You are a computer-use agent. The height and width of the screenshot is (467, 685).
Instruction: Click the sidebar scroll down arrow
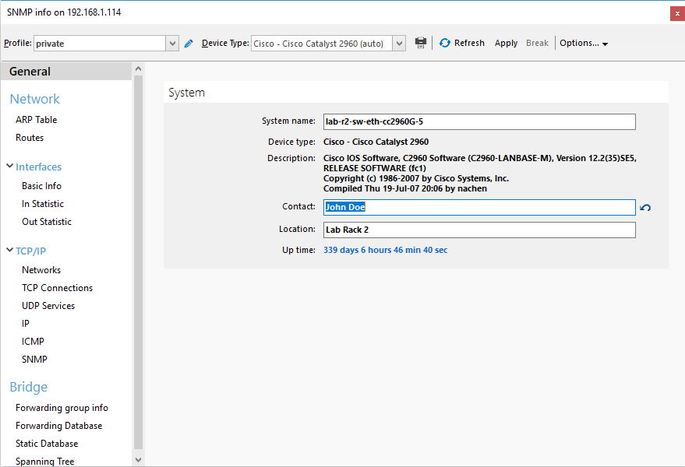[x=138, y=459]
